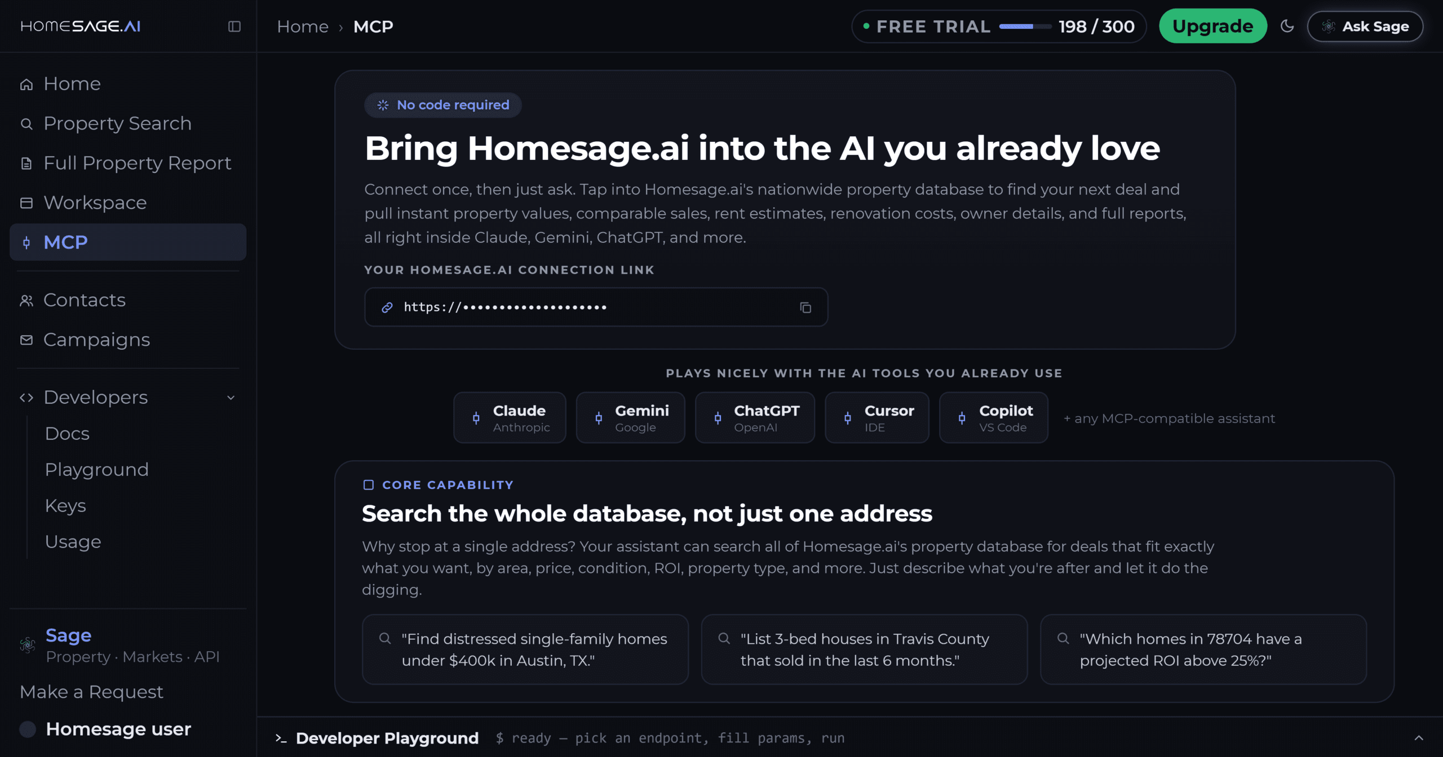Click the MCP breadcrumb label

click(x=373, y=26)
